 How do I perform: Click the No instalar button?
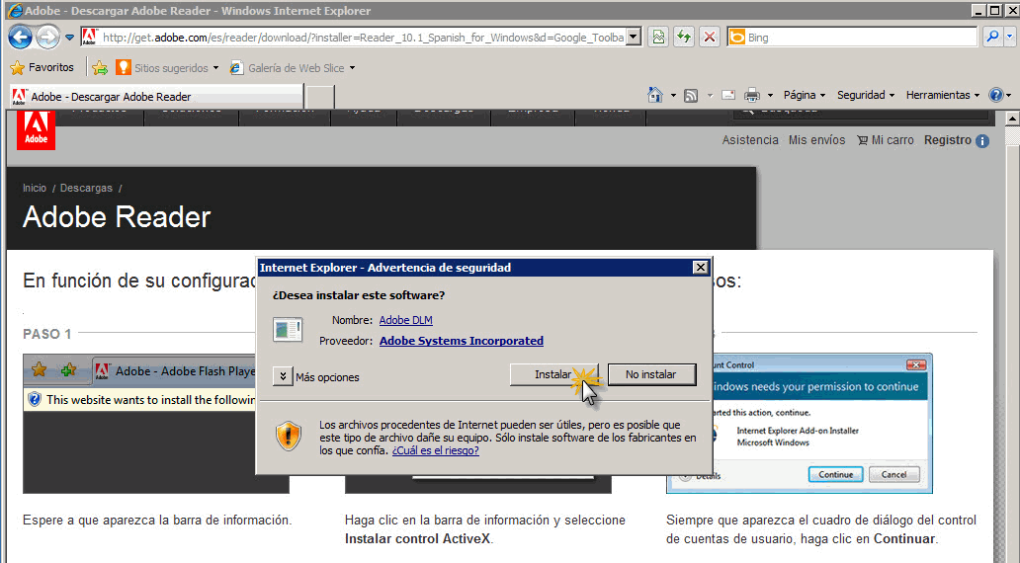coord(651,374)
